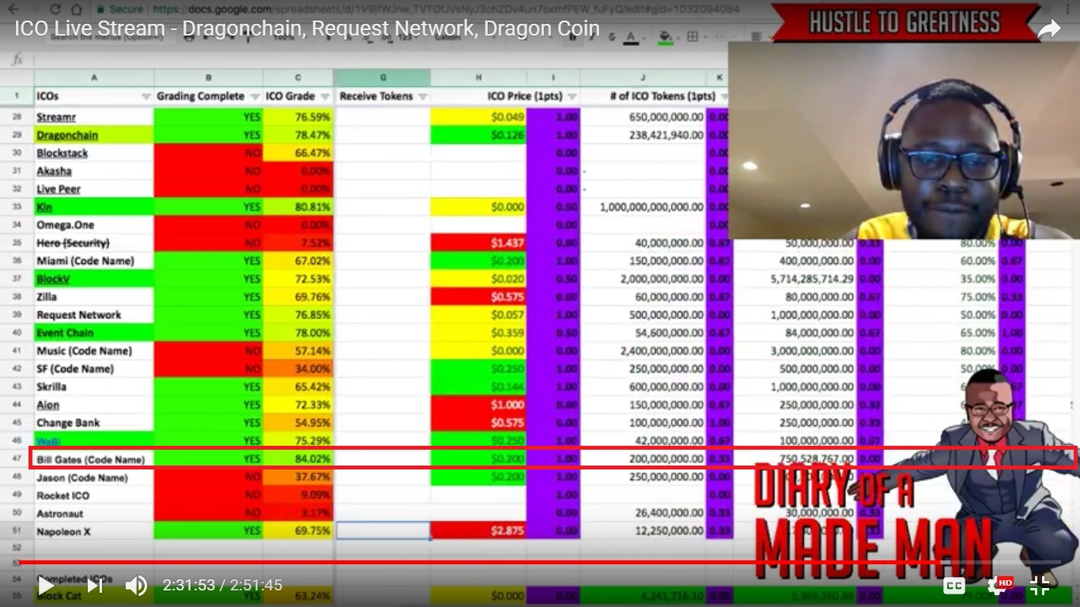Viewport: 1080px width, 607px height.
Task: Select the 80.81% grade cell for Kin
Action: (x=298, y=207)
